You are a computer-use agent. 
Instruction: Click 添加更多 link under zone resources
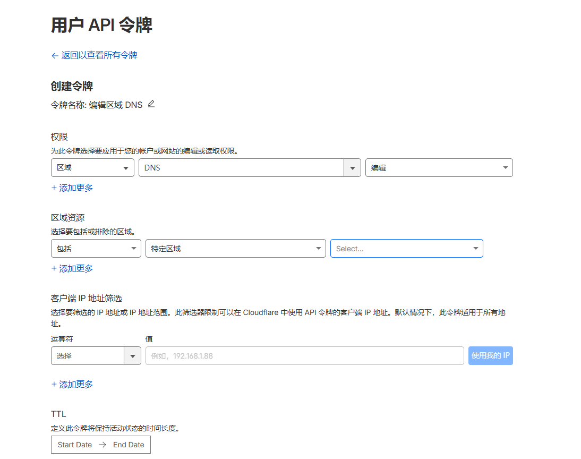[x=76, y=268]
